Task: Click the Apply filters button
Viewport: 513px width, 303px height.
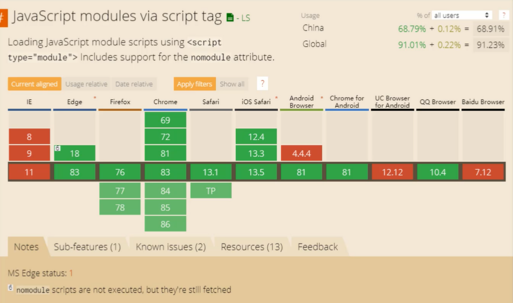Action: (x=194, y=84)
